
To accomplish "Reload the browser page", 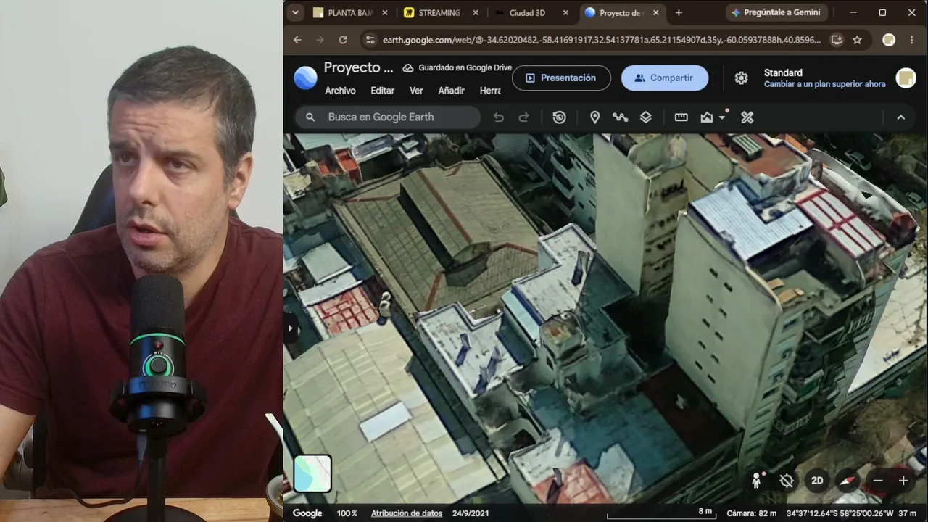I will 343,40.
